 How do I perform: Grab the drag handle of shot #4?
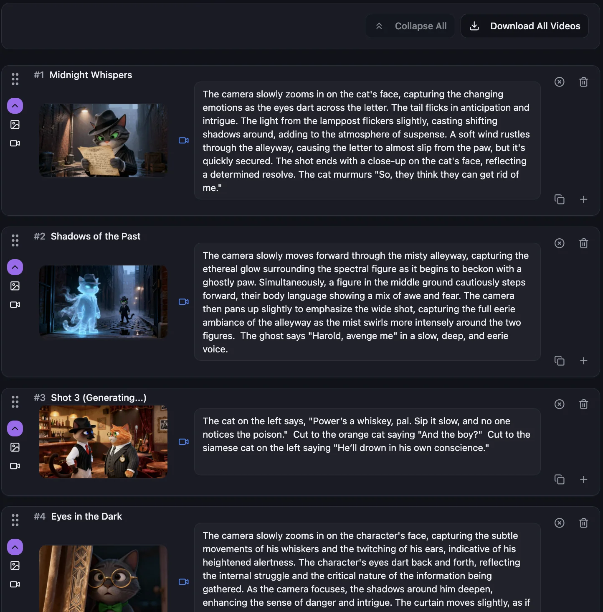15,520
